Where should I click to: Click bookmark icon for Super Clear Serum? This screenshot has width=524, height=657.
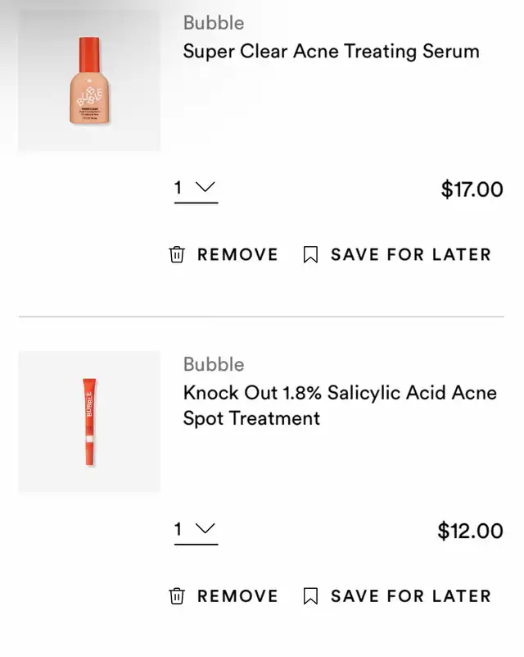coord(310,254)
